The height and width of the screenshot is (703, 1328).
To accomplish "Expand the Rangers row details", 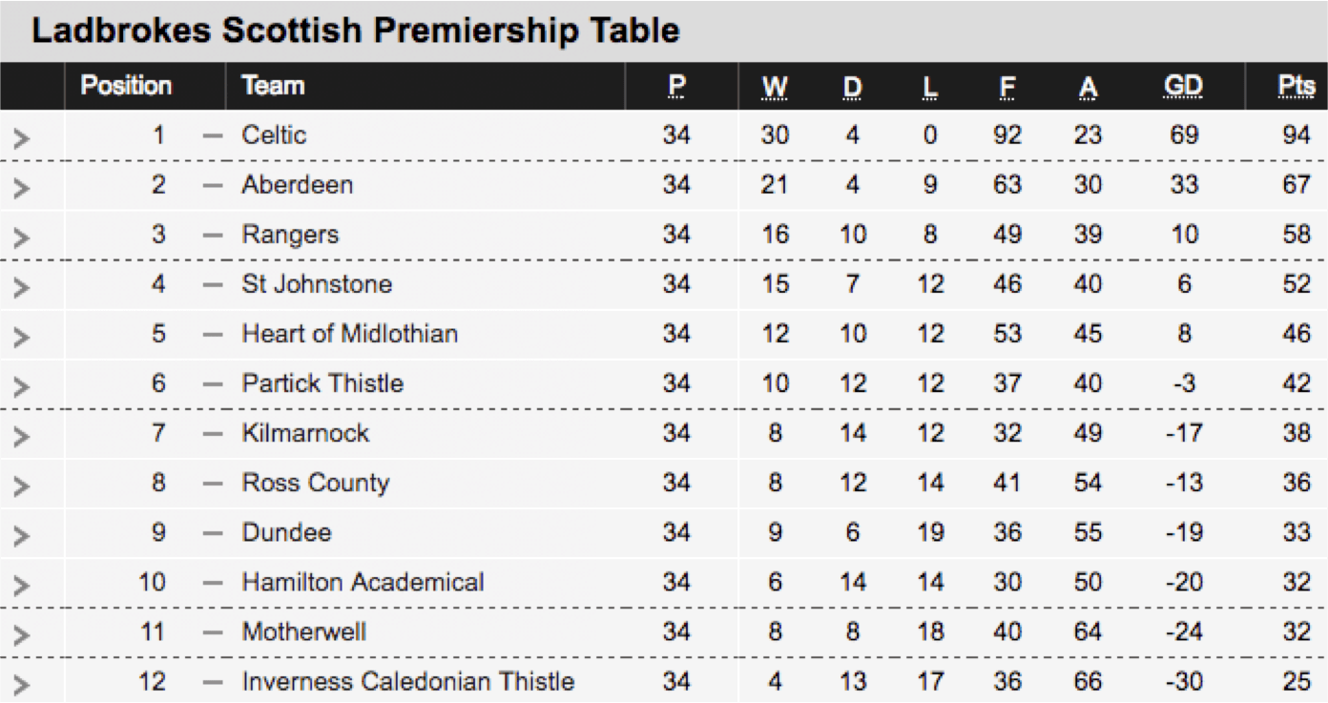I will (x=22, y=238).
